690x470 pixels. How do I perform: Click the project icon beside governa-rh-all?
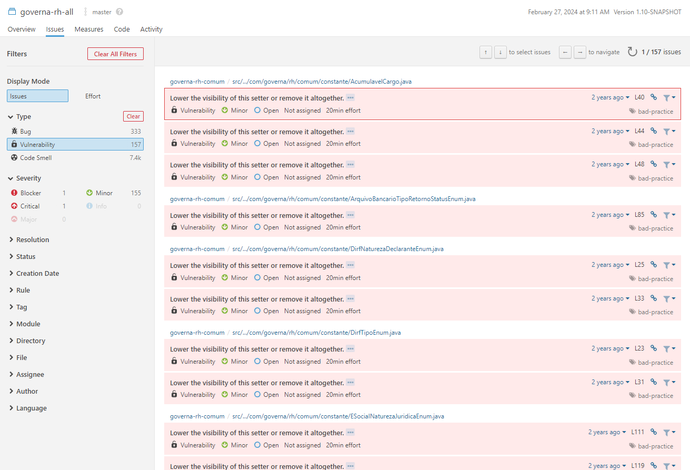point(12,12)
